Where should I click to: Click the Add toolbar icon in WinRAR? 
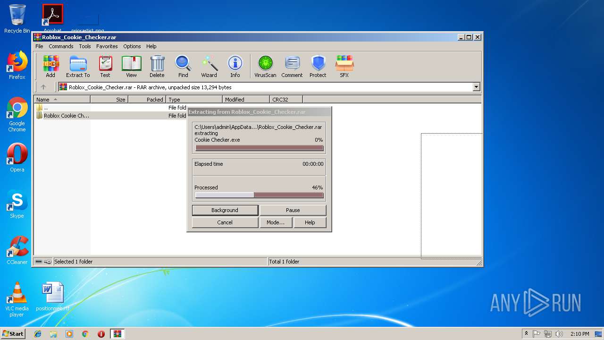coord(50,67)
